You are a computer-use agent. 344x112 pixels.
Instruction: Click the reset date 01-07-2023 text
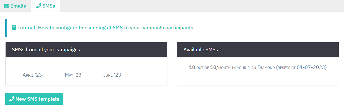(311, 68)
